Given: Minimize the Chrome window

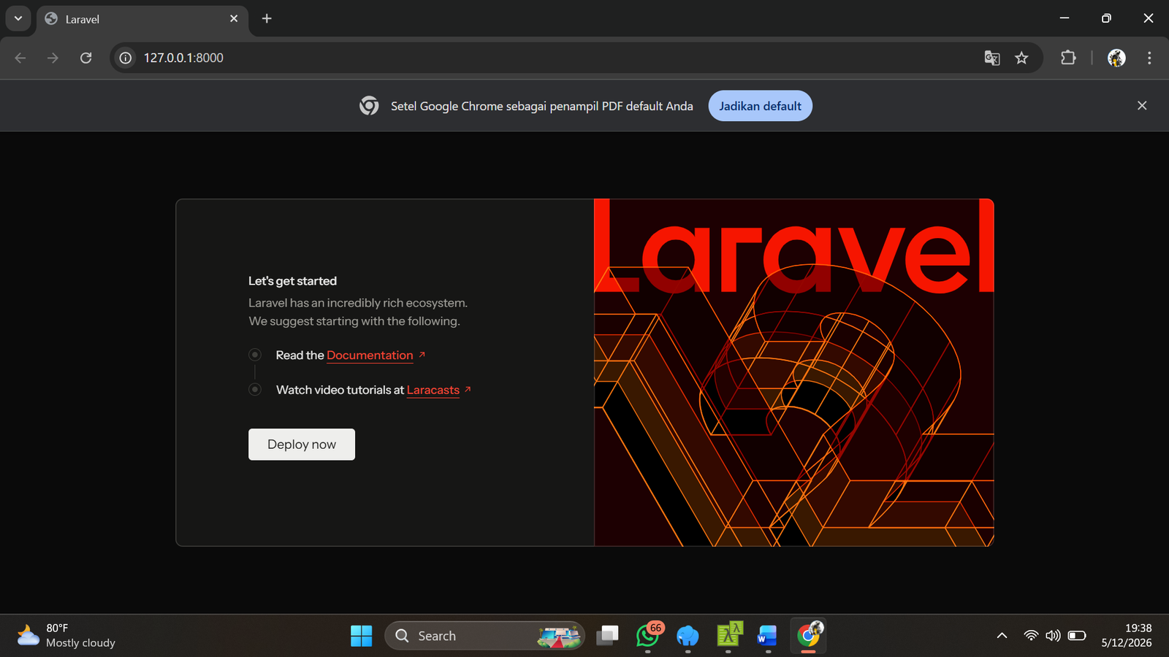Looking at the screenshot, I should (x=1065, y=18).
